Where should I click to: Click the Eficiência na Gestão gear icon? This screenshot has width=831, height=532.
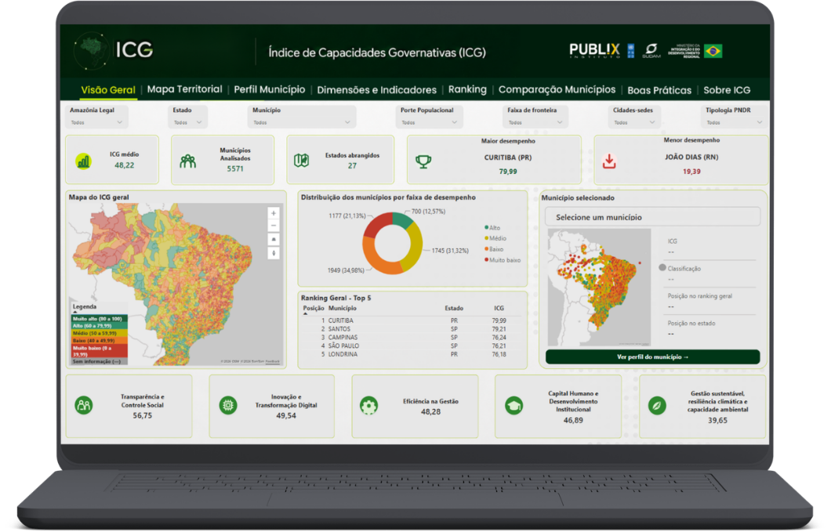(369, 407)
